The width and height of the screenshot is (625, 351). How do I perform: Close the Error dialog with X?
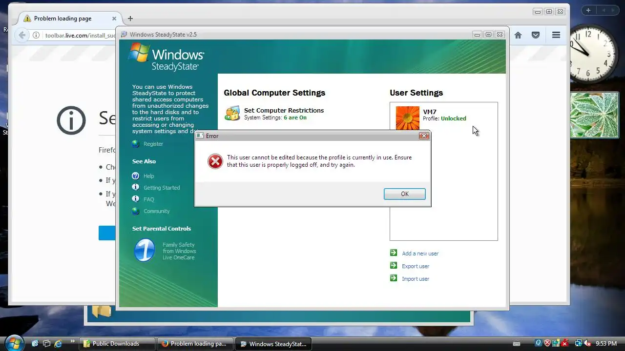[x=424, y=136]
